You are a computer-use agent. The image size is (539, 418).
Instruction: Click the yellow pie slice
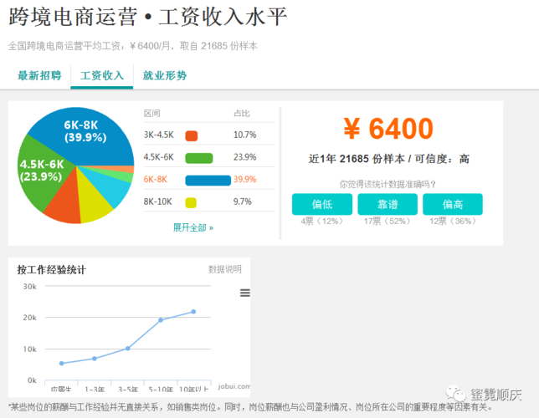[x=92, y=202]
